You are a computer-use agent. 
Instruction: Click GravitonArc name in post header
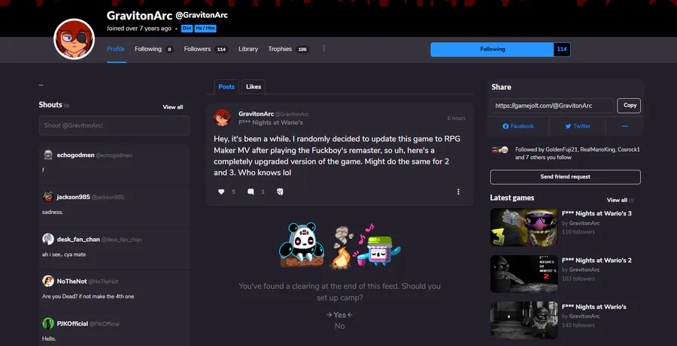pyautogui.click(x=256, y=114)
